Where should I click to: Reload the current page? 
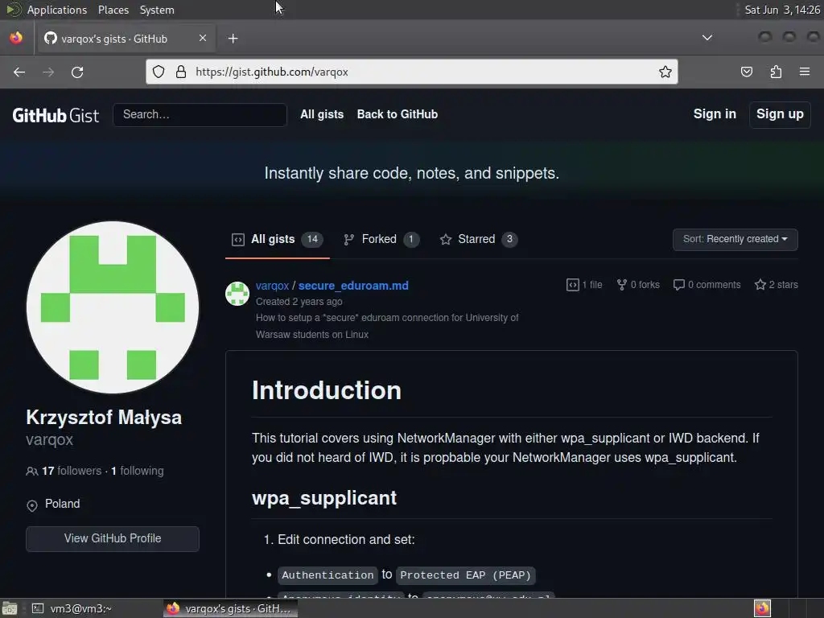77,72
